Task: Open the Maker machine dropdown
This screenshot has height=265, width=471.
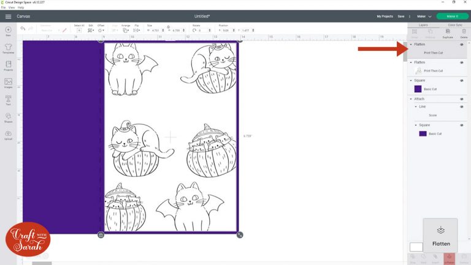Action: coord(425,16)
